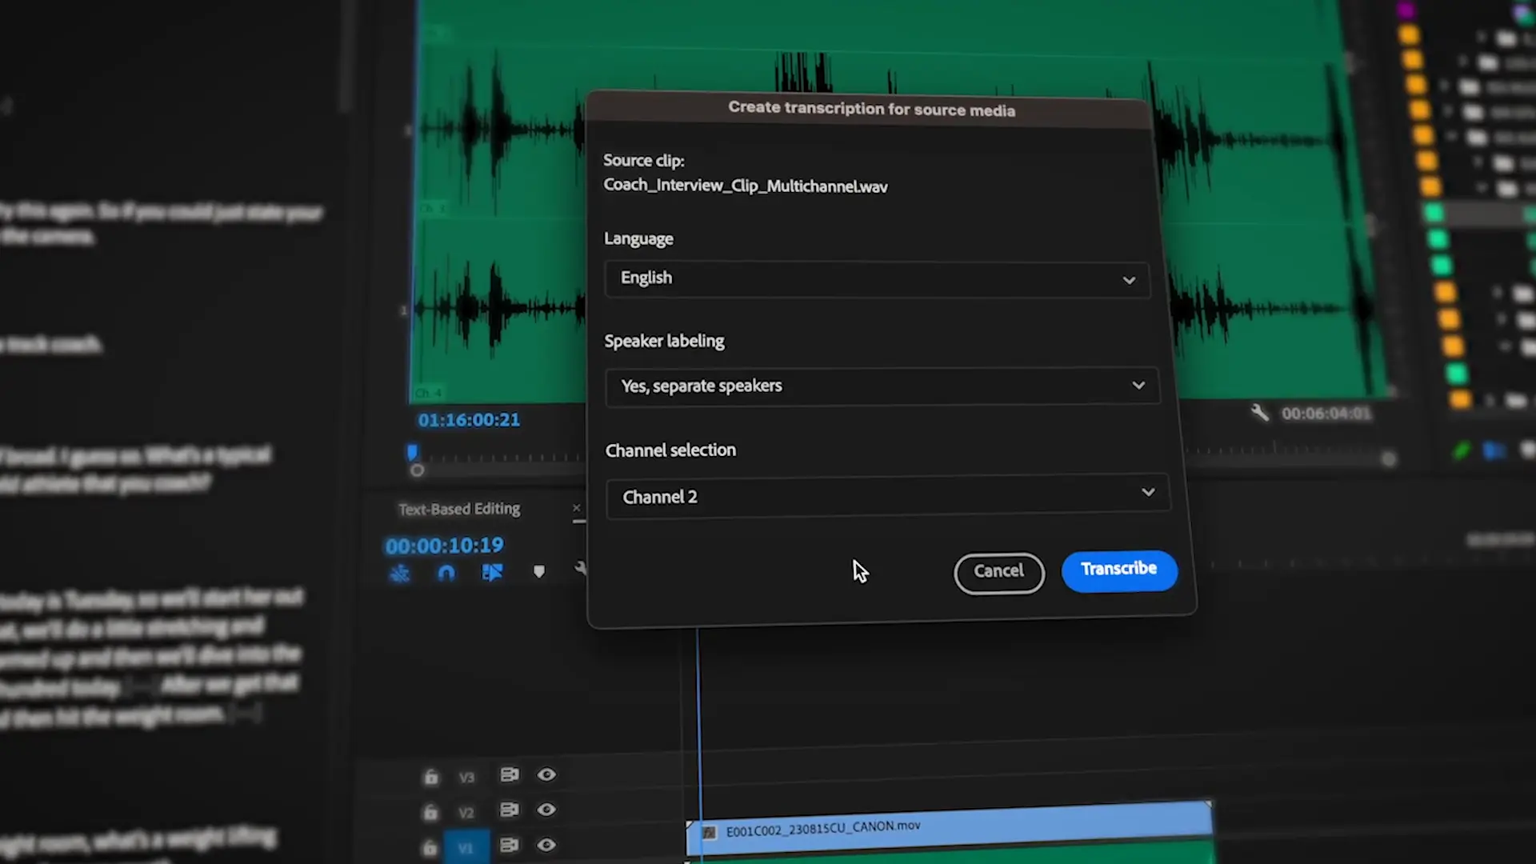
Task: Click the Transcribe button to start
Action: [x=1118, y=569]
